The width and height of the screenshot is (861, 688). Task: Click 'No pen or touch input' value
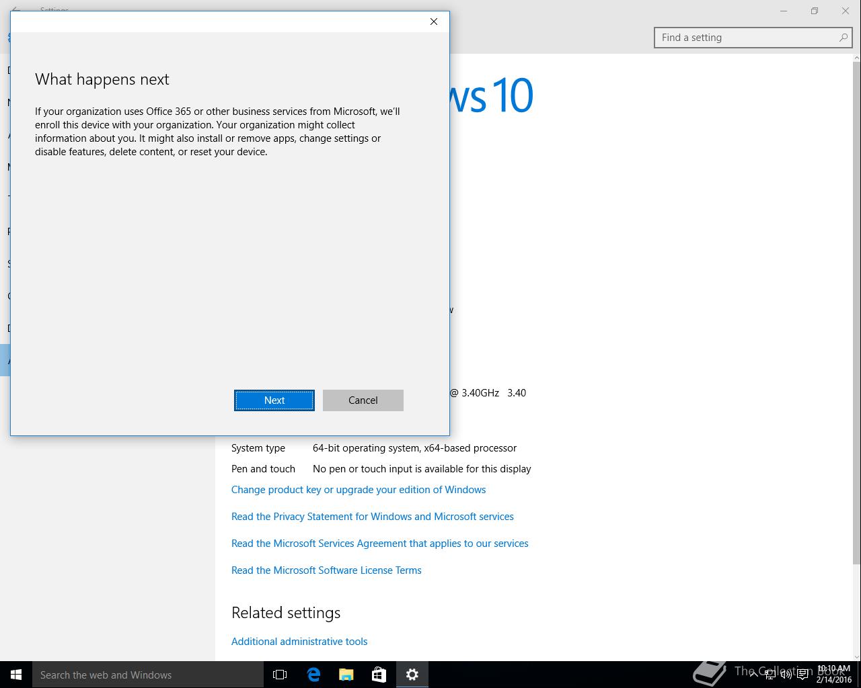[422, 469]
